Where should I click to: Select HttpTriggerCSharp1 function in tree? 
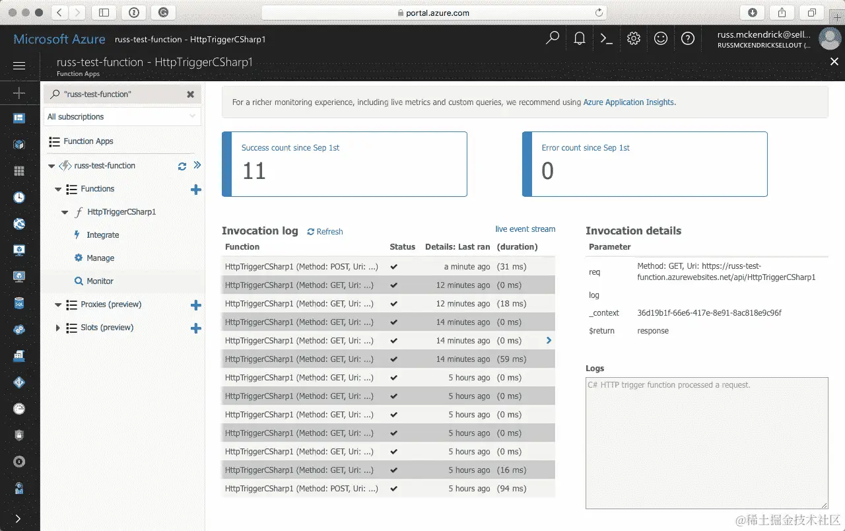[121, 212]
